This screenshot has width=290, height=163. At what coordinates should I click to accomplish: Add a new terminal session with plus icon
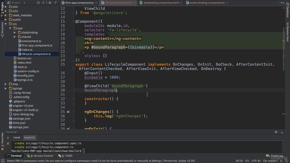[8, 138]
